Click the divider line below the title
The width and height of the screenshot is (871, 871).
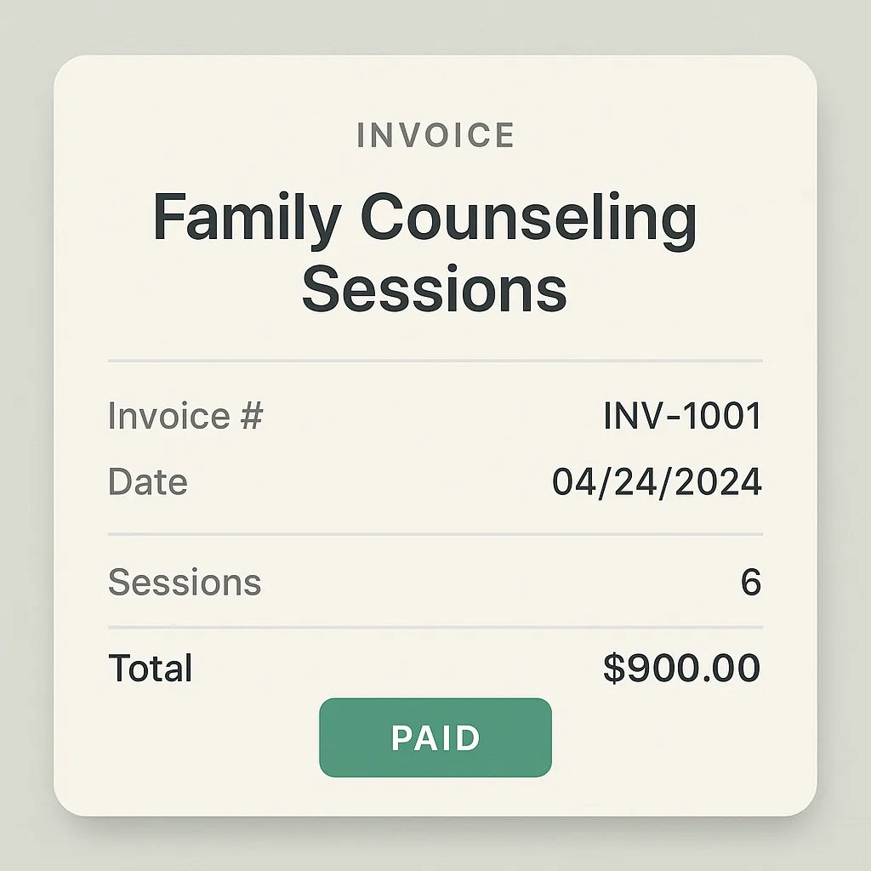tap(435, 361)
